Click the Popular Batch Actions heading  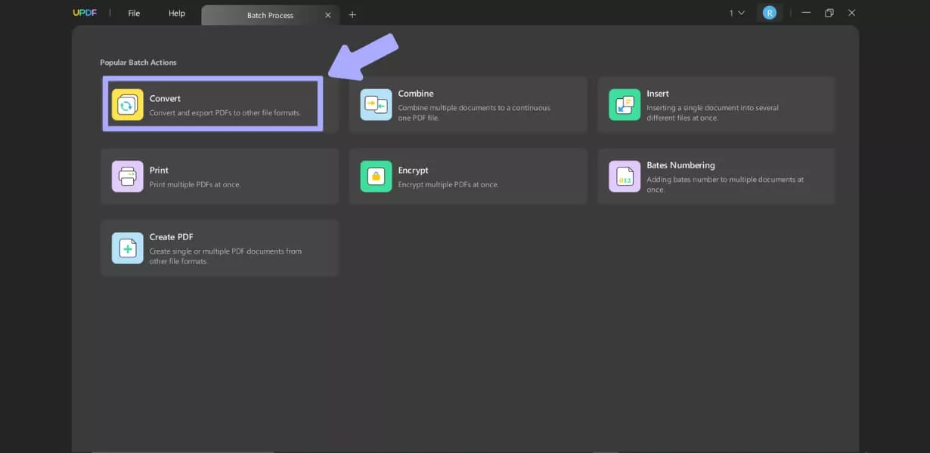138,63
